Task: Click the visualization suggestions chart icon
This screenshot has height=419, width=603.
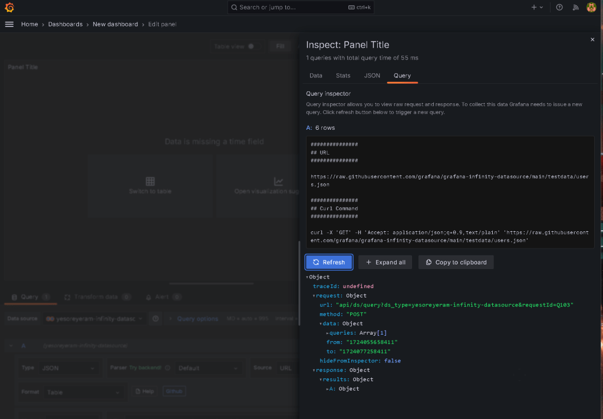Action: pos(278,181)
